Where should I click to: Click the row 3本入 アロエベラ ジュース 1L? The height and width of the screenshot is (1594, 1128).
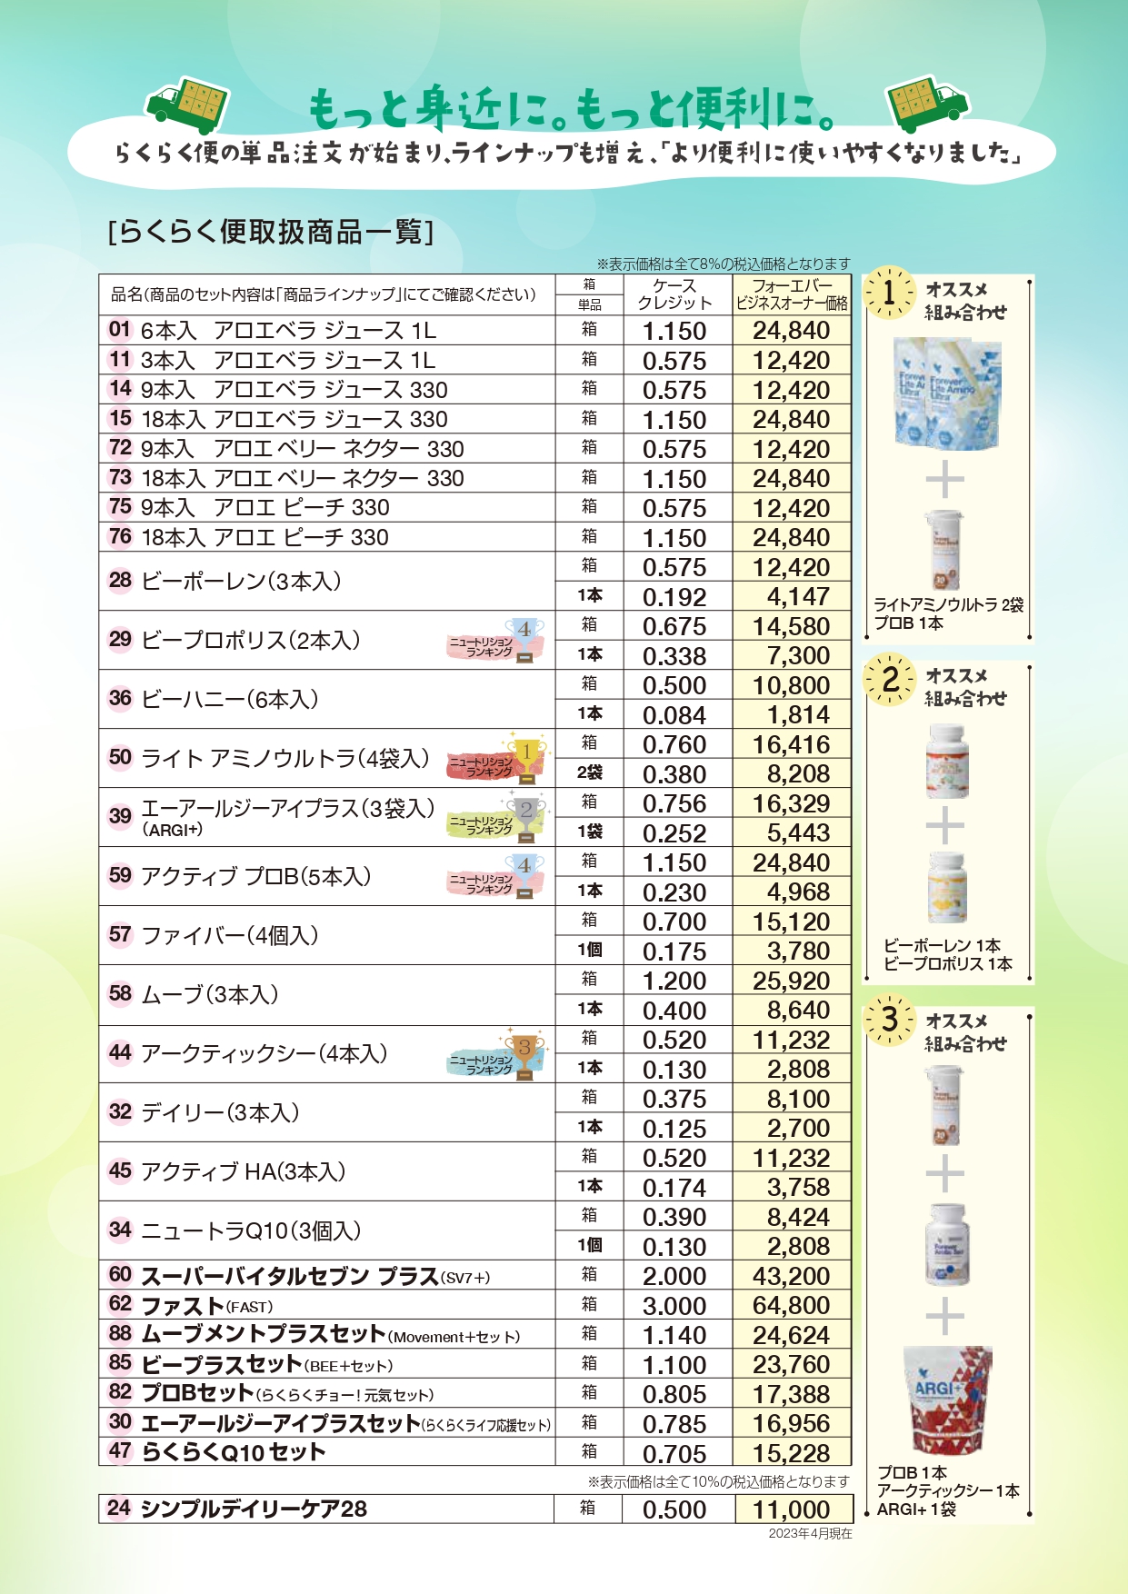(475, 360)
